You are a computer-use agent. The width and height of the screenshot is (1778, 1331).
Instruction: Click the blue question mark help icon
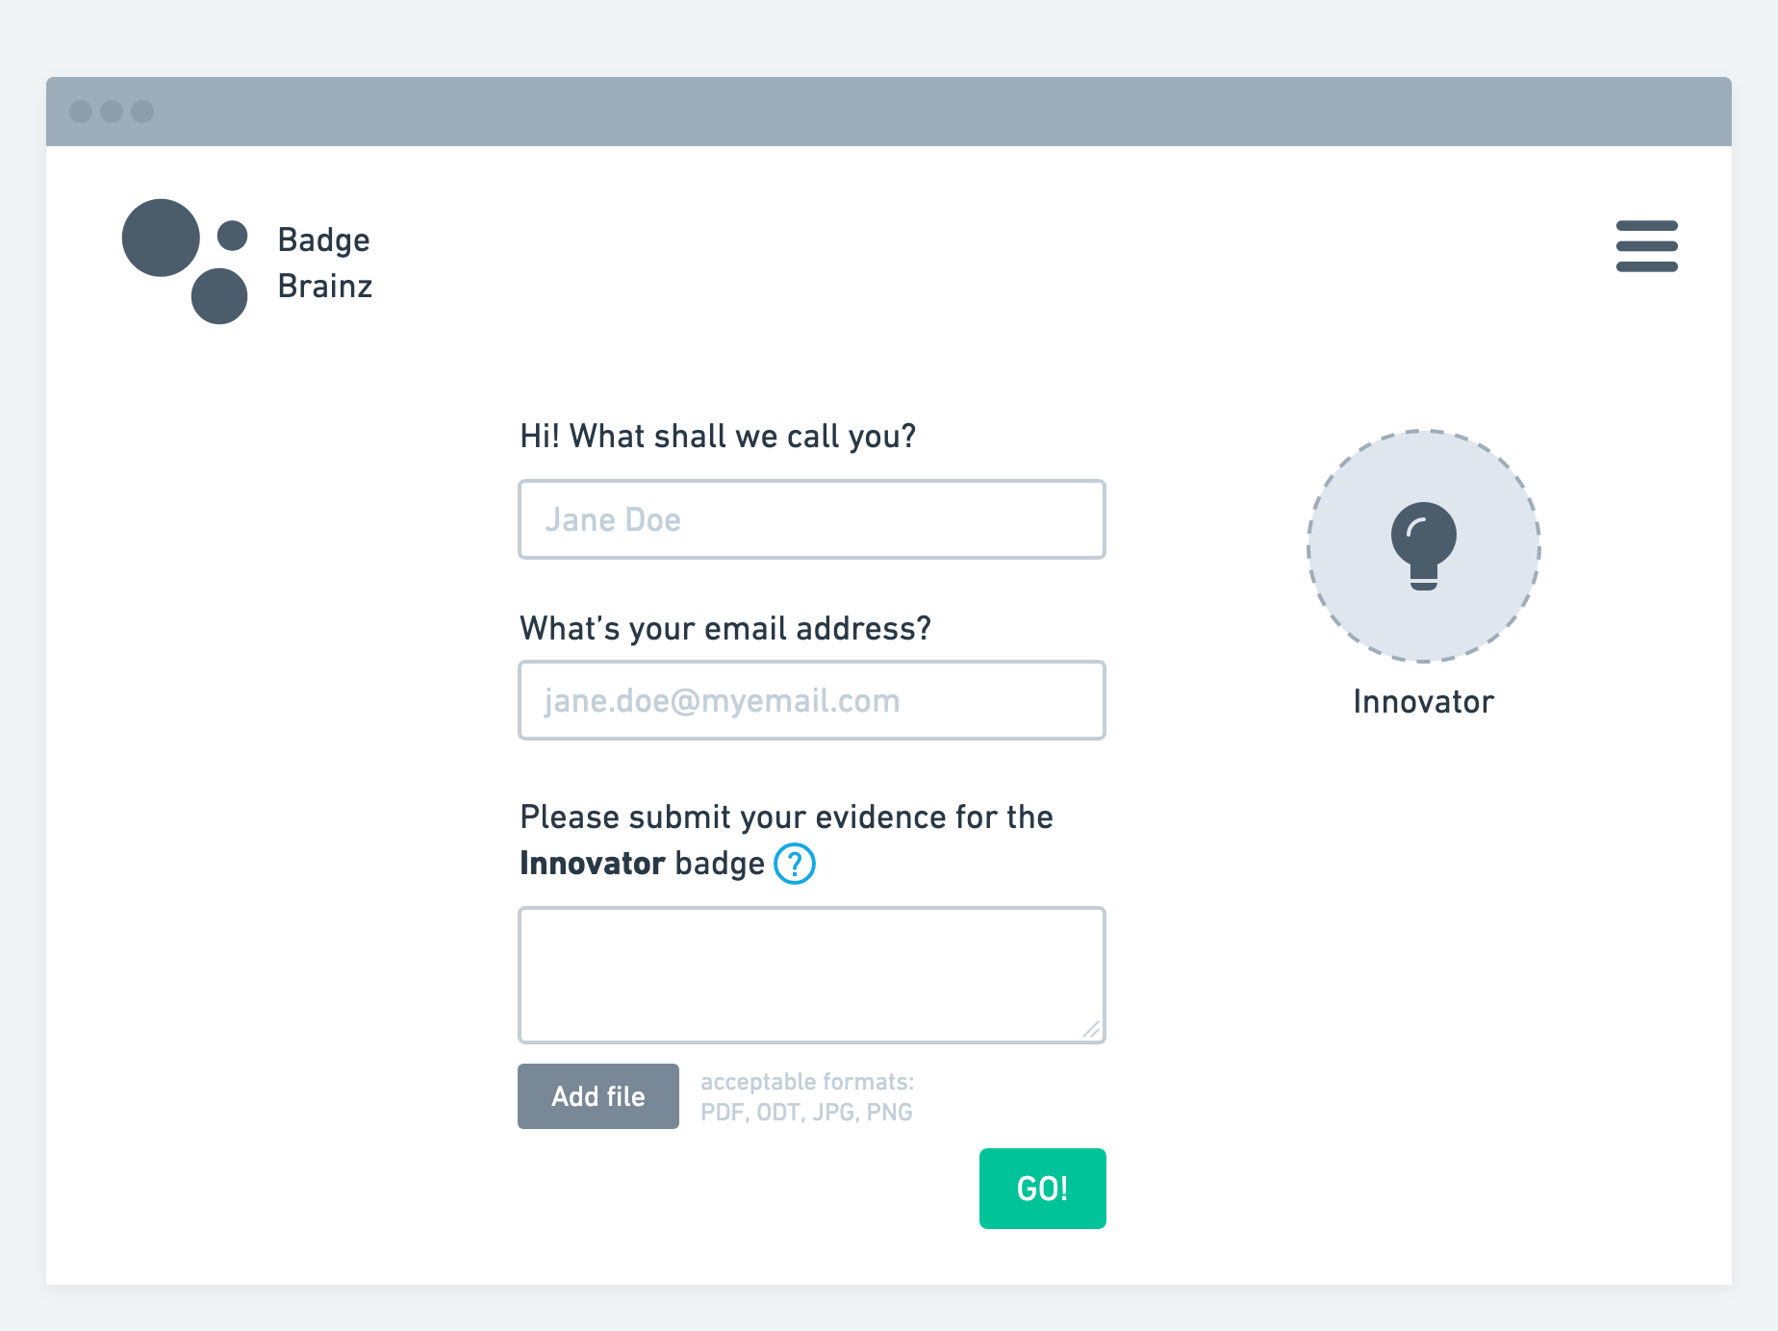(x=795, y=864)
